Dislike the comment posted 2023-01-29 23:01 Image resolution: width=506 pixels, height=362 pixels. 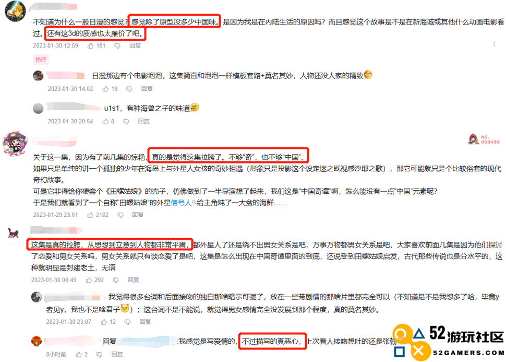pyautogui.click(x=121, y=215)
